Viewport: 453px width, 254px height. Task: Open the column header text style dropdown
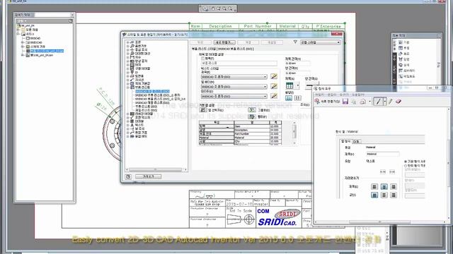265,87
